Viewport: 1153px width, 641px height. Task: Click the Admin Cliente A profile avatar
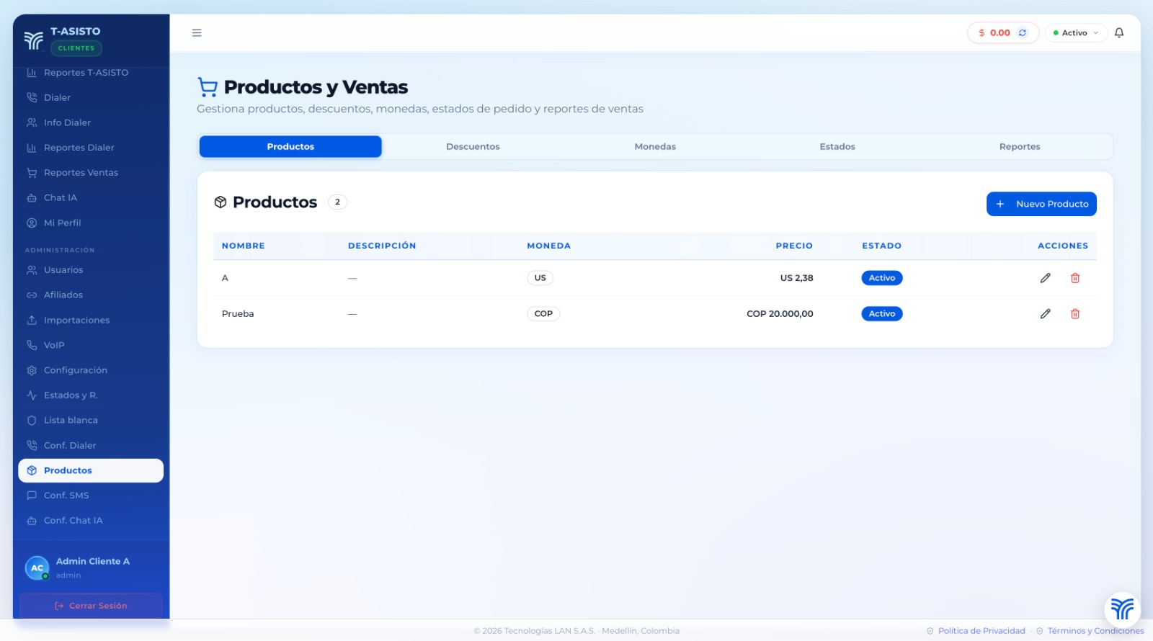pos(37,568)
